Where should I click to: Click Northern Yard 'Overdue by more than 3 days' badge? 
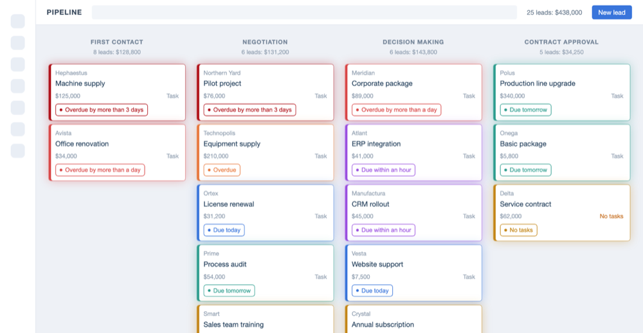(249, 110)
